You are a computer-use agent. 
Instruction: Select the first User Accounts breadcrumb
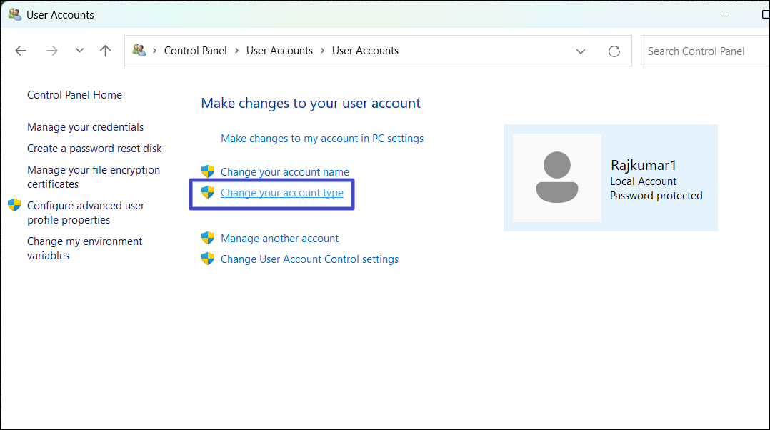(x=279, y=51)
